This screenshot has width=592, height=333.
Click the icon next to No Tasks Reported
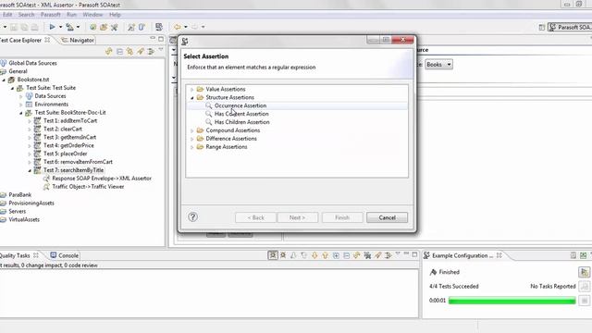click(584, 286)
